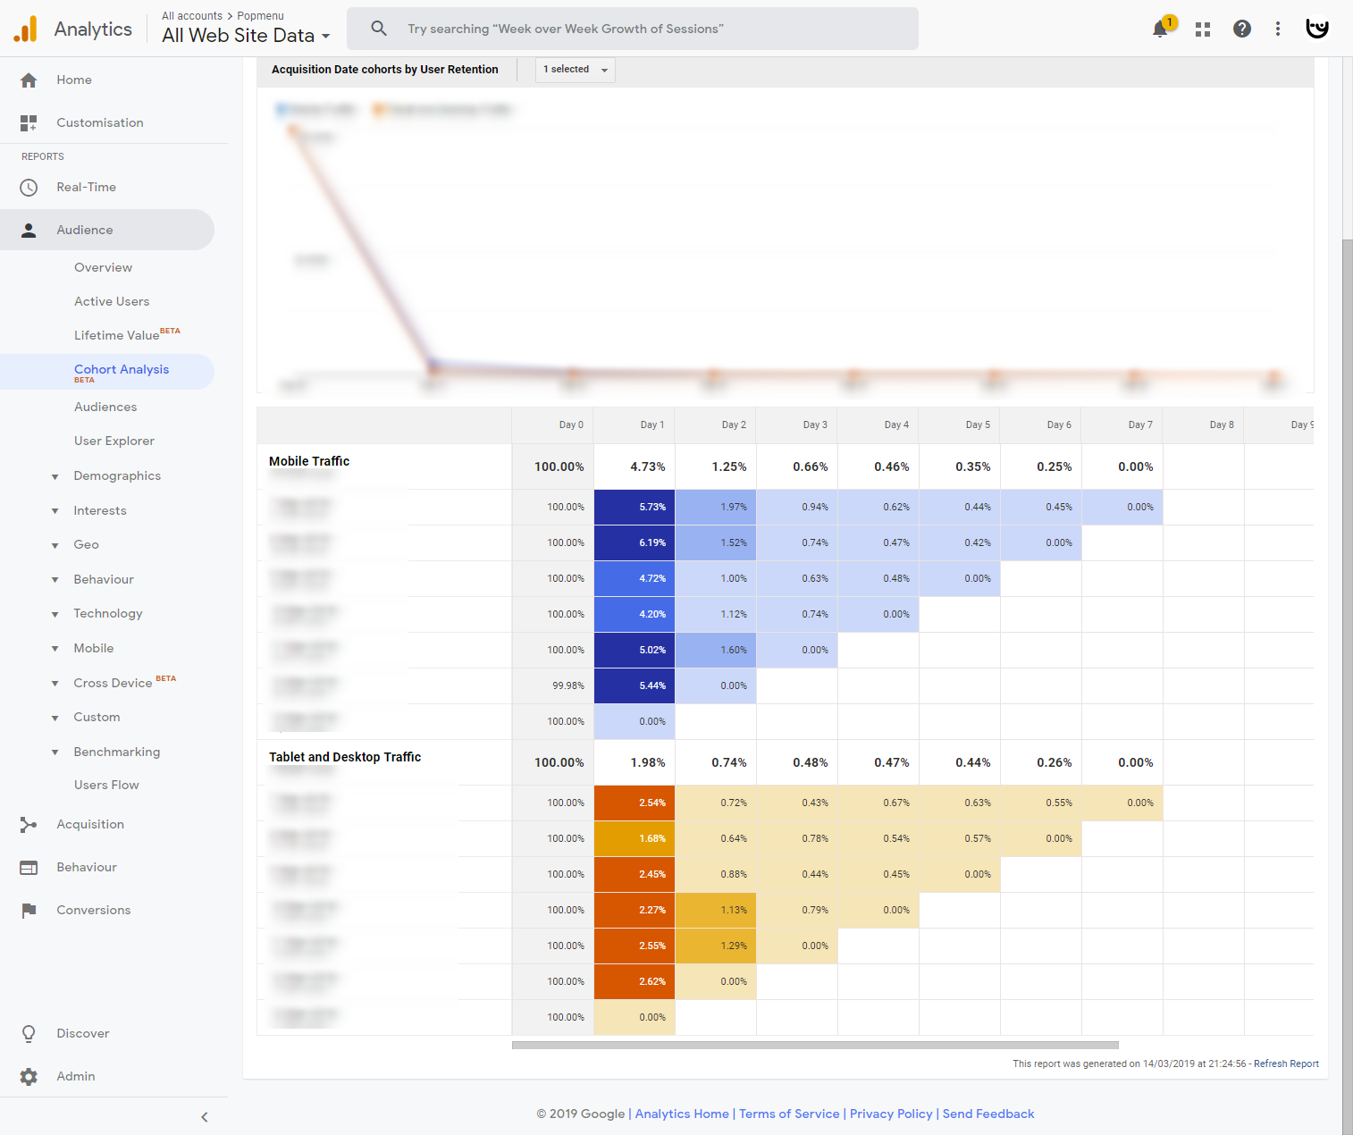Viewport: 1353px width, 1135px height.
Task: Click the Discover lightbulb icon
Action: coord(29,1034)
